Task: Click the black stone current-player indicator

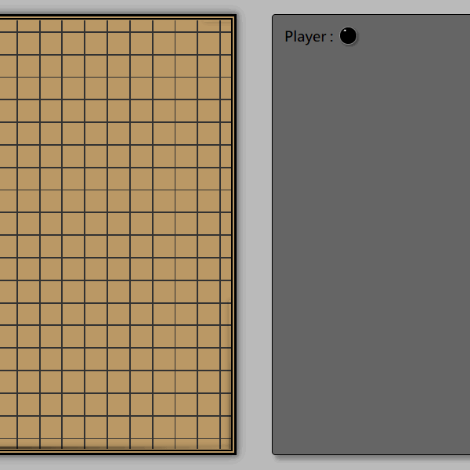Action: pos(348,36)
